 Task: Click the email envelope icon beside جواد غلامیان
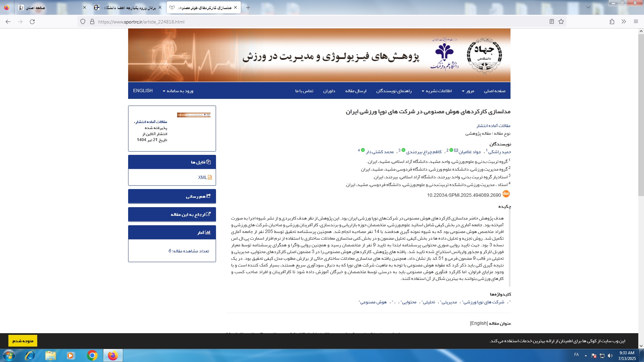456,150
